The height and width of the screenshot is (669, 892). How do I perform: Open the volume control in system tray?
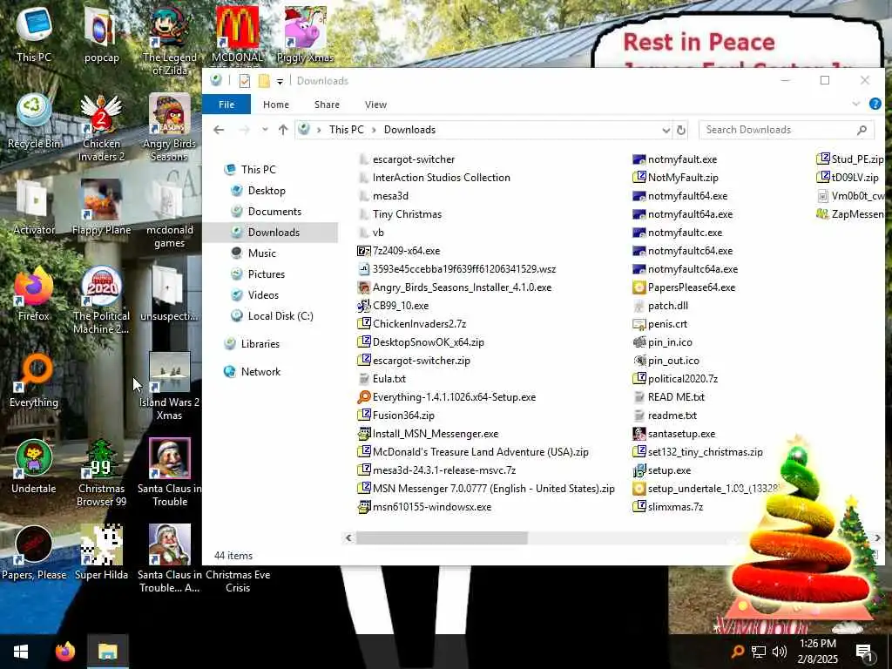(780, 652)
